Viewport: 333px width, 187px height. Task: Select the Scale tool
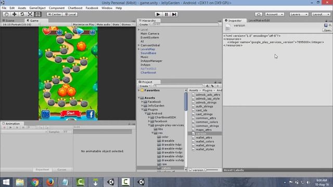[30, 14]
